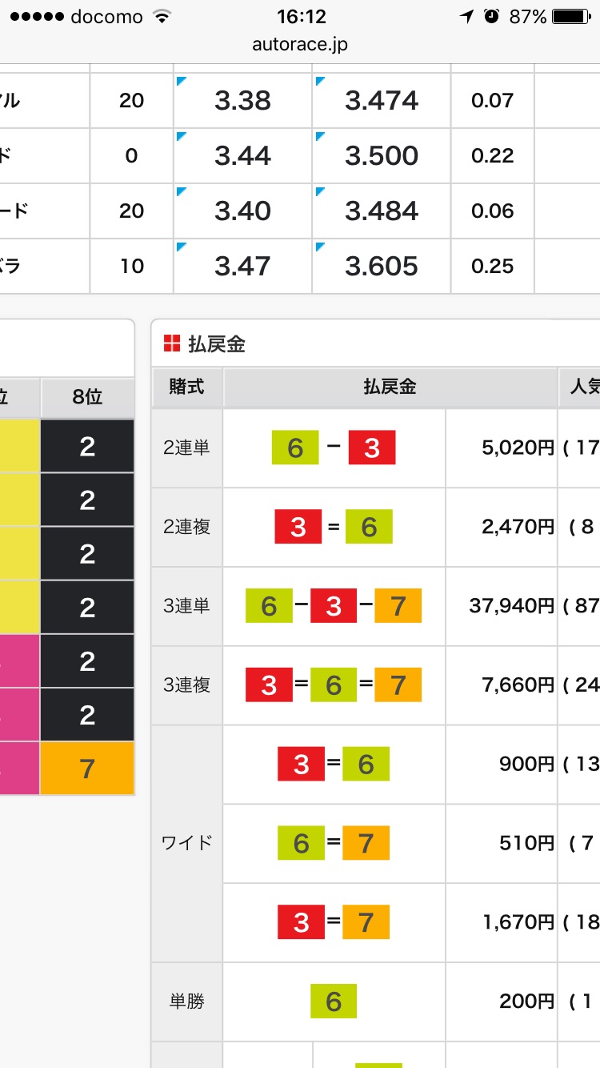Tap orange 7 cell in 8位 column
This screenshot has width=600, height=1068.
(87, 769)
